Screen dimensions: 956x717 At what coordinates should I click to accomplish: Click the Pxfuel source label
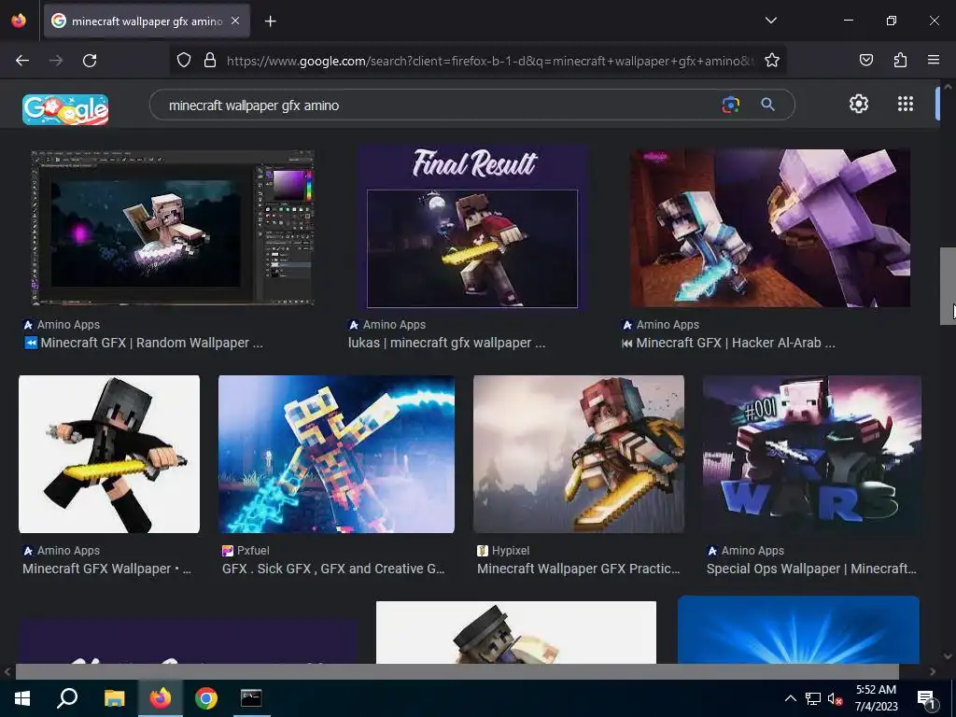(x=246, y=551)
